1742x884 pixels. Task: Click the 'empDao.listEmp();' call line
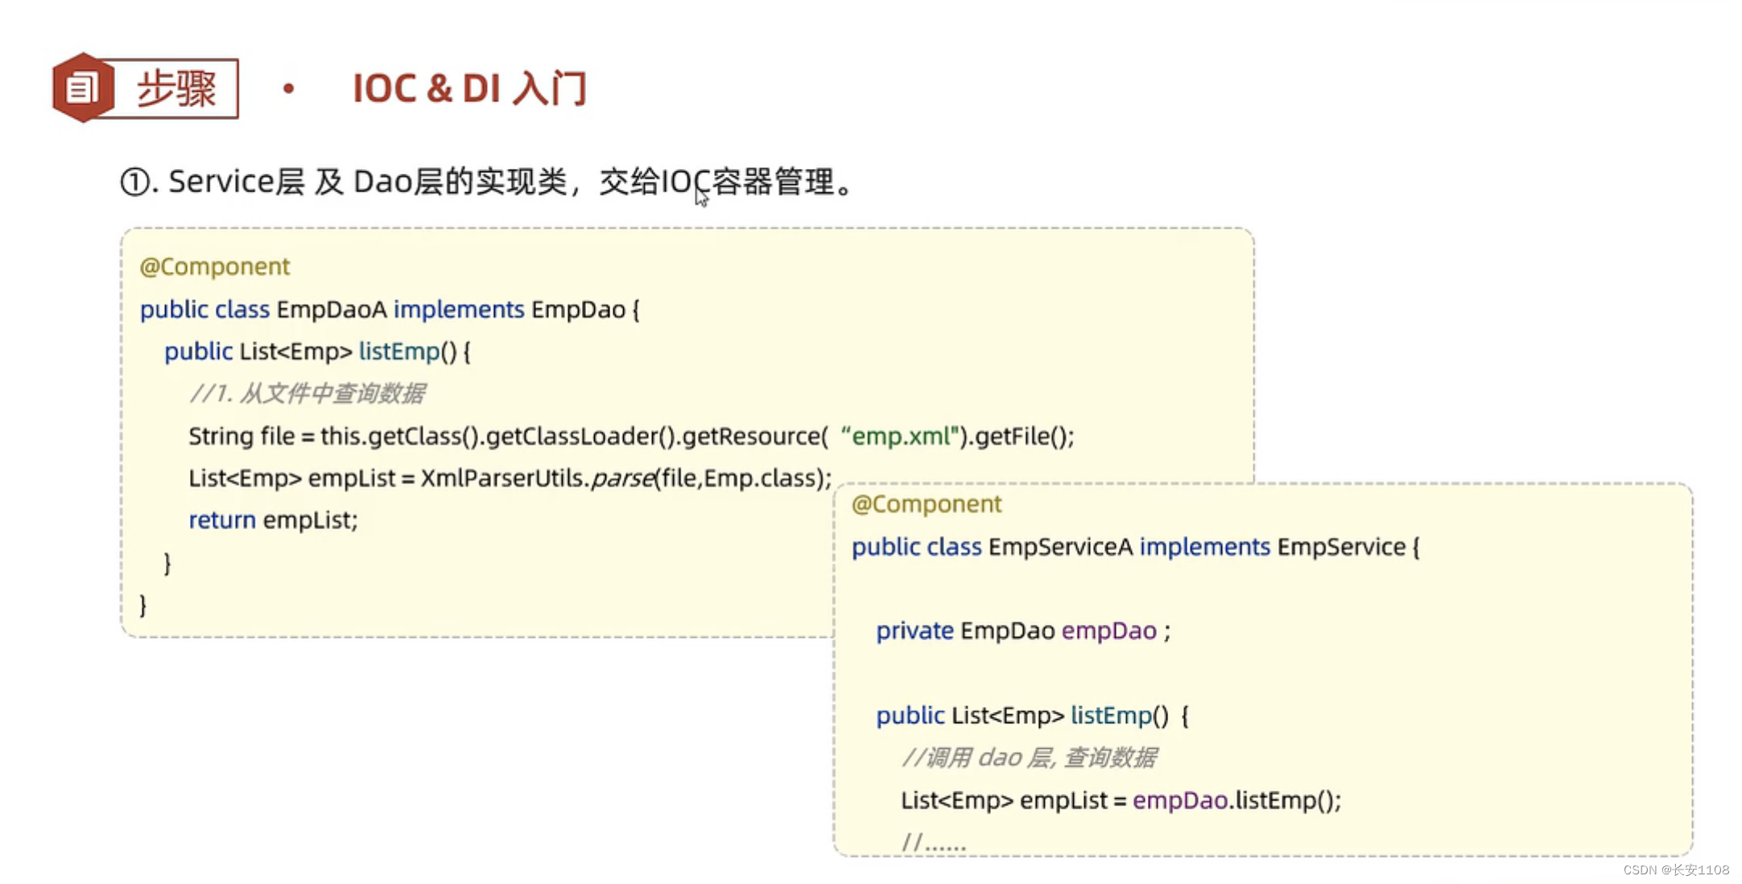click(x=1121, y=800)
